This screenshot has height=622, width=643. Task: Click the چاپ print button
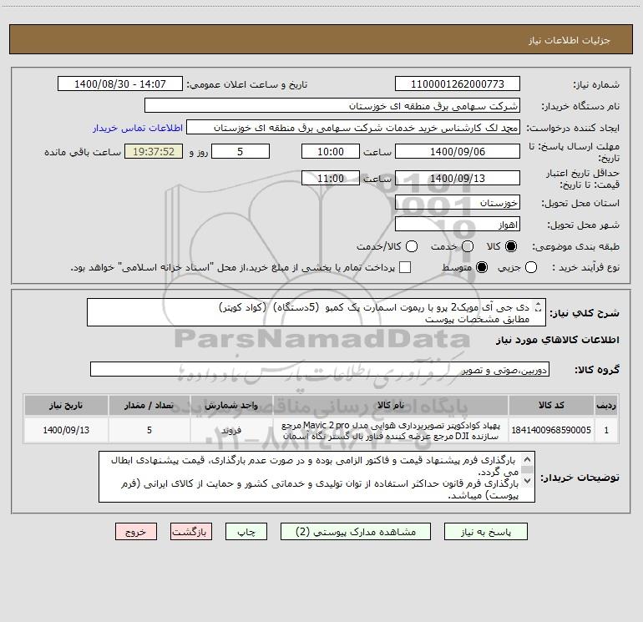[x=246, y=532]
